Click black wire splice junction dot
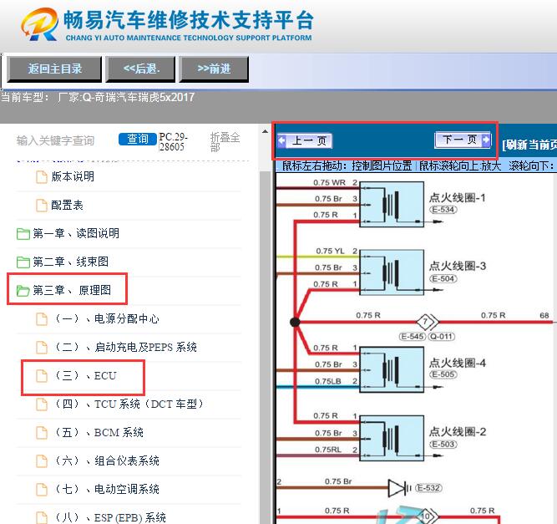 (x=295, y=322)
